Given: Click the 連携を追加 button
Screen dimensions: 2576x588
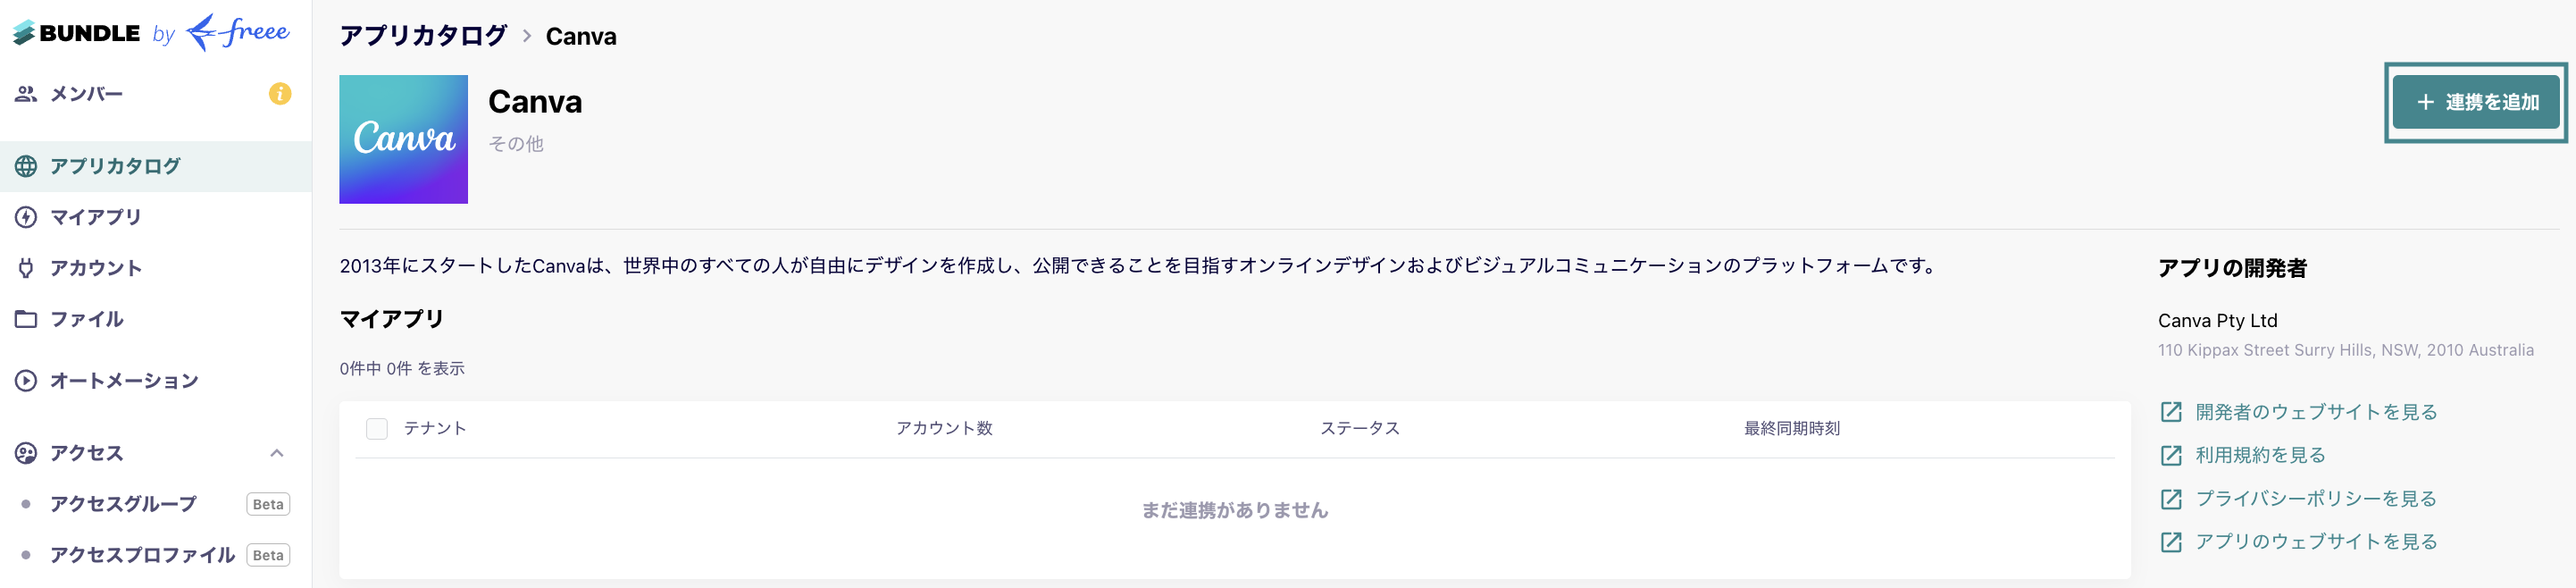Looking at the screenshot, I should [2475, 101].
